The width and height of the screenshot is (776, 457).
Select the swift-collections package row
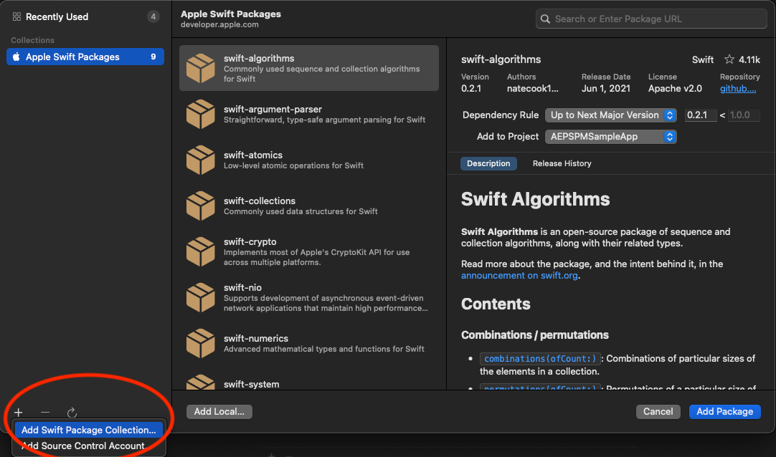click(x=309, y=206)
